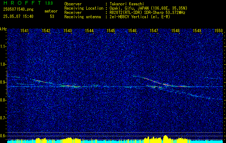Viewport: 226px width, 143px height.
Task: Click the HROFFT title text
Action: [x=22, y=3]
